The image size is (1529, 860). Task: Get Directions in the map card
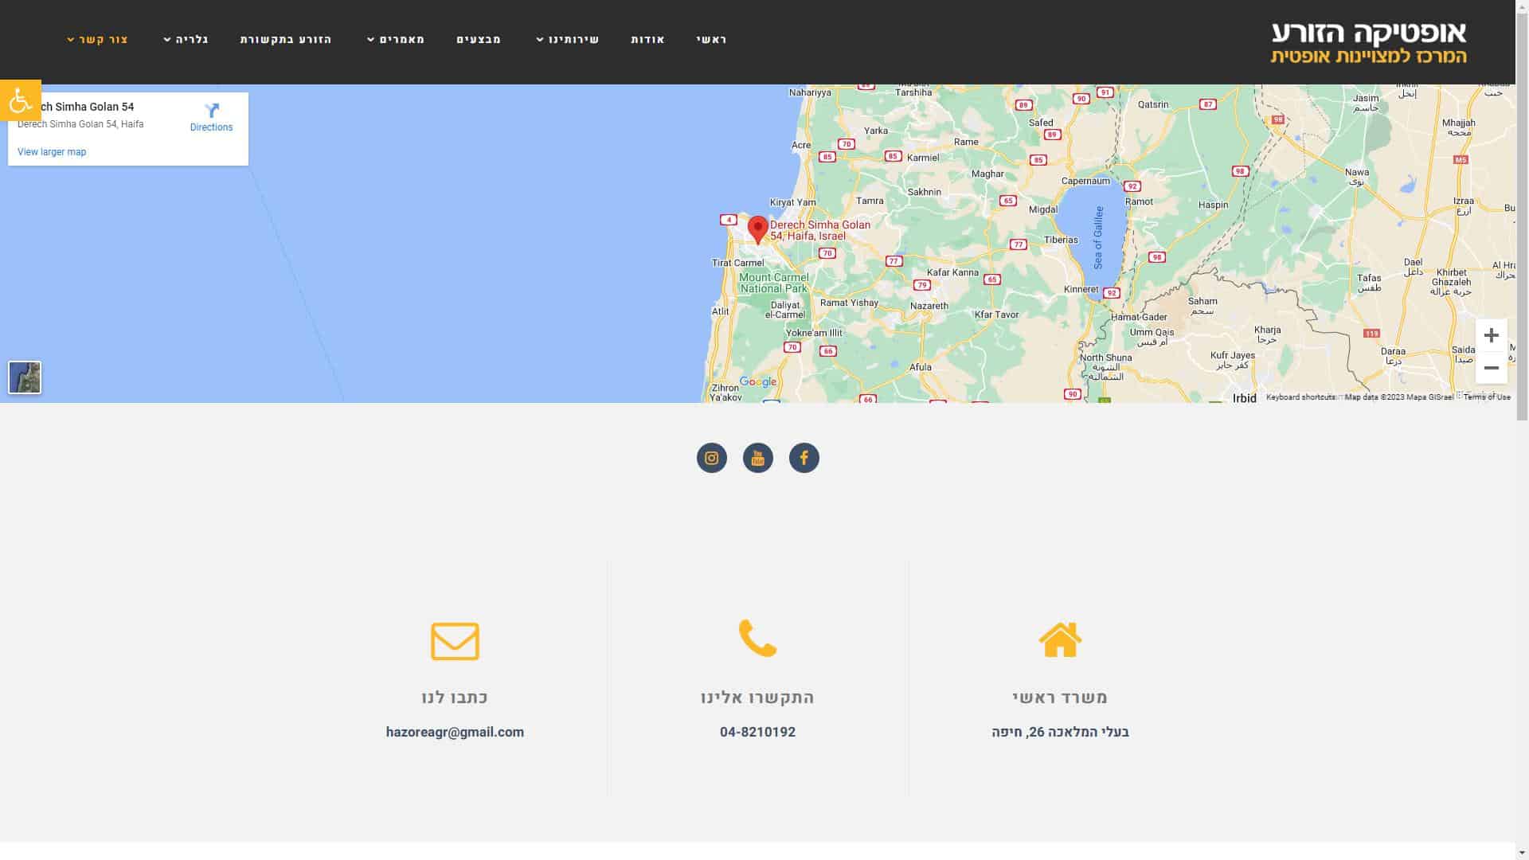click(x=211, y=117)
